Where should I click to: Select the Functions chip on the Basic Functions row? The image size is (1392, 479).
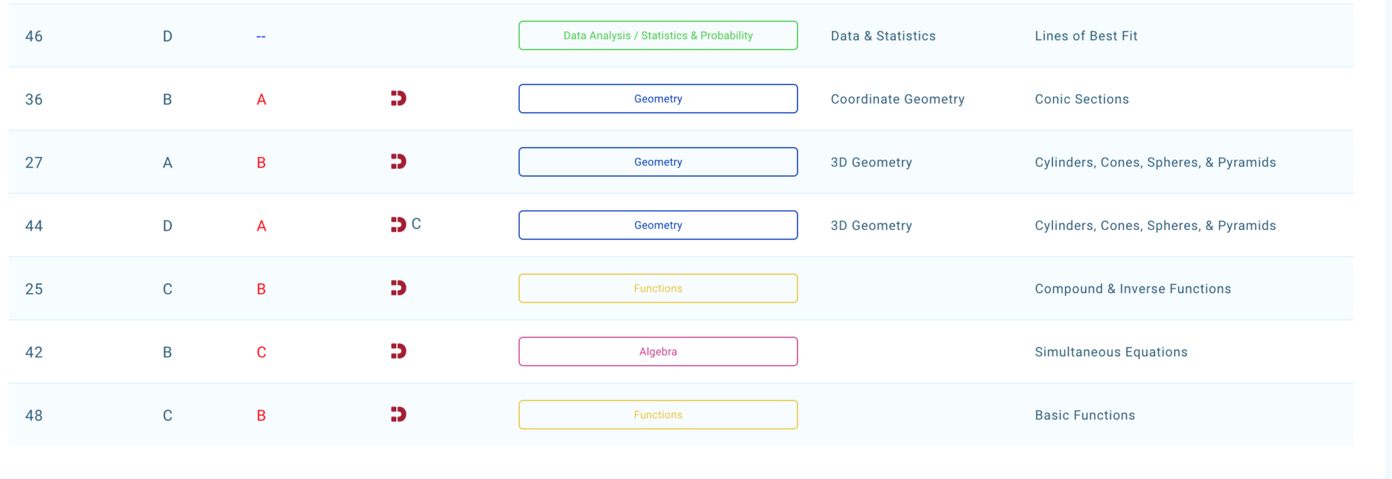point(657,415)
